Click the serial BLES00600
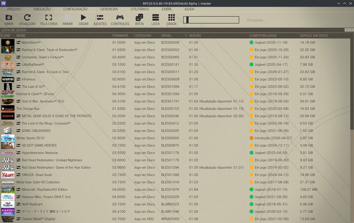 point(170,138)
